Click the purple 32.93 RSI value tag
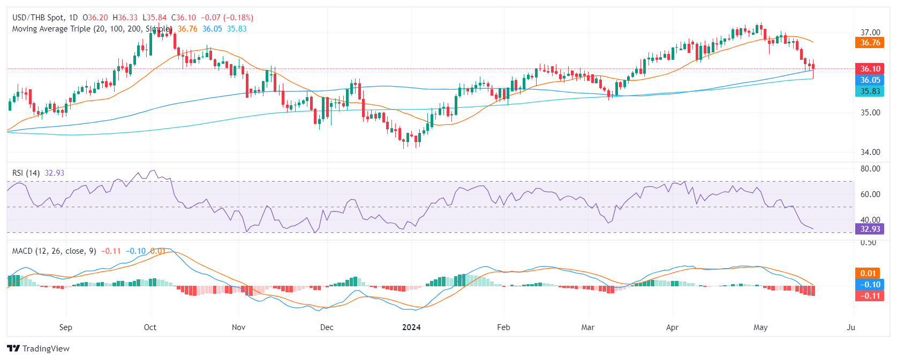This screenshot has height=360, width=897. (x=870, y=229)
